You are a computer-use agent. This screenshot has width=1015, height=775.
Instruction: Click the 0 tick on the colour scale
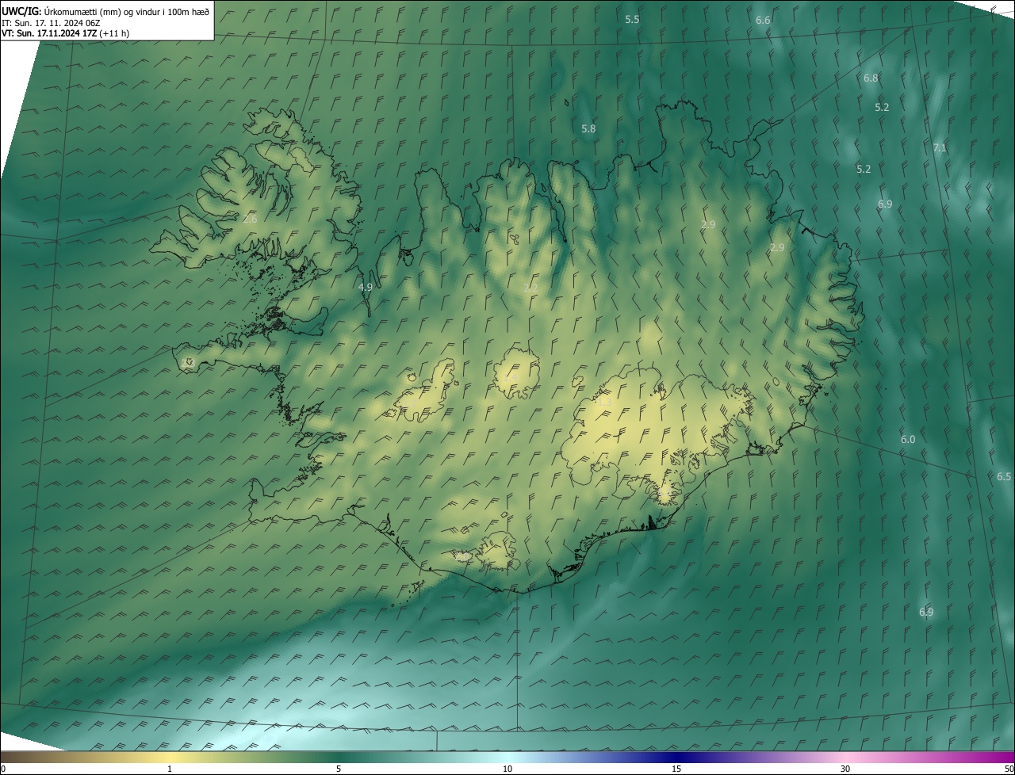(3, 769)
